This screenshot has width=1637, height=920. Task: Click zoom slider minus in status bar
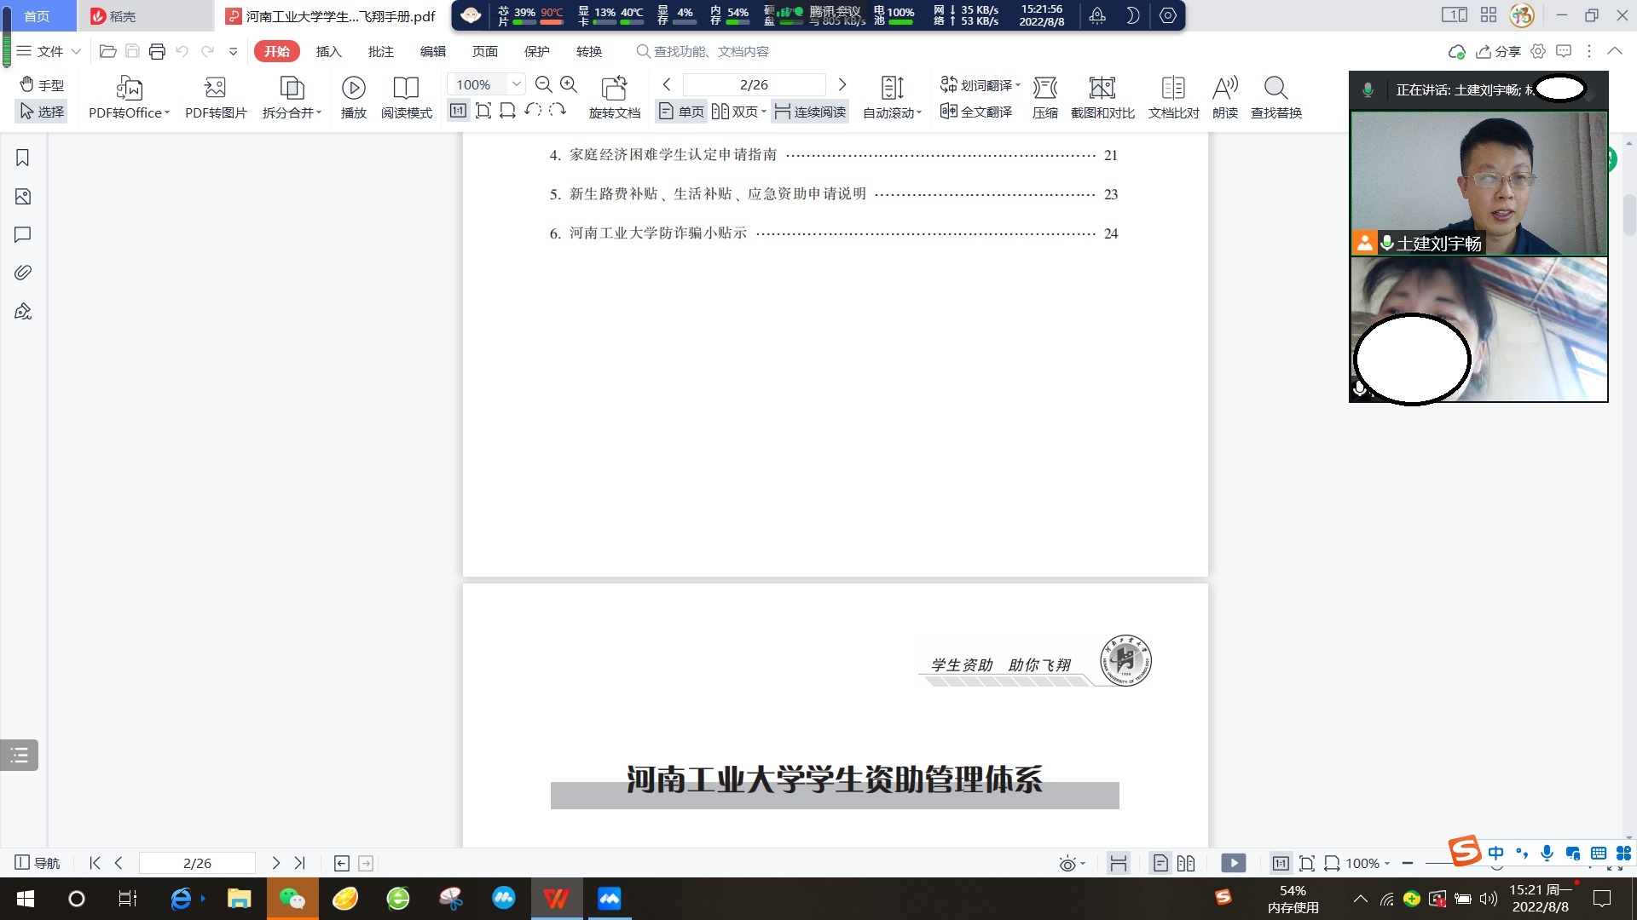(x=1408, y=863)
